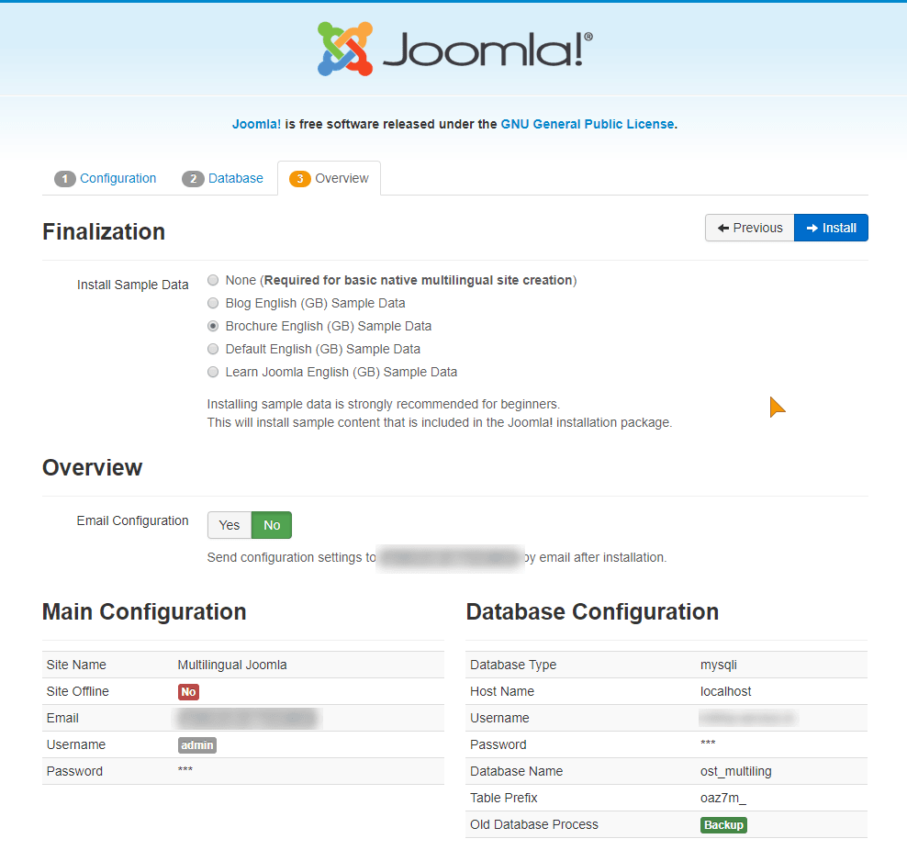Click the Main Configuration heading
The image size is (907, 850).
click(x=144, y=611)
